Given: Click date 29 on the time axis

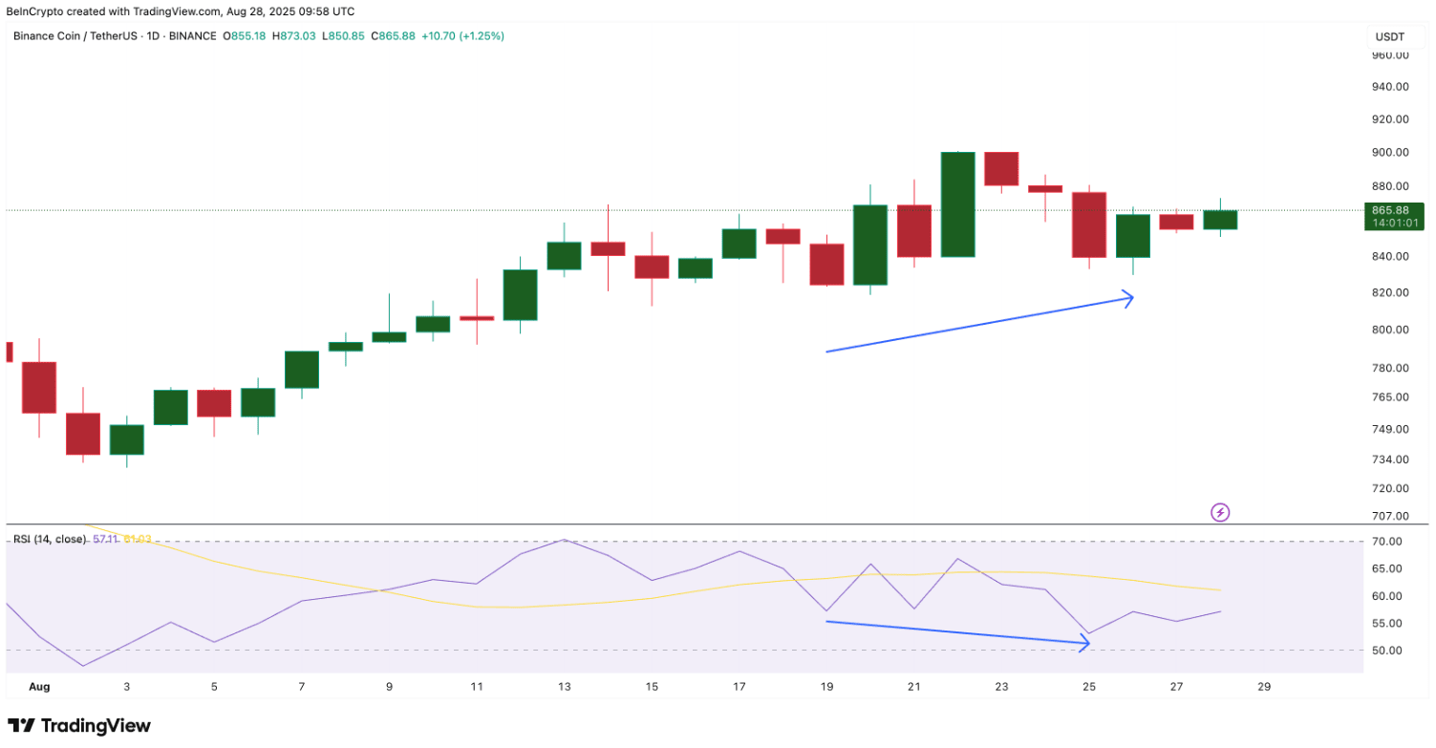Looking at the screenshot, I should [x=1263, y=686].
